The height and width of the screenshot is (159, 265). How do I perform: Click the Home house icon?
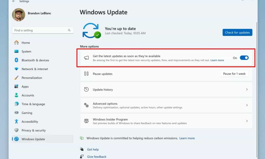[x=16, y=42]
